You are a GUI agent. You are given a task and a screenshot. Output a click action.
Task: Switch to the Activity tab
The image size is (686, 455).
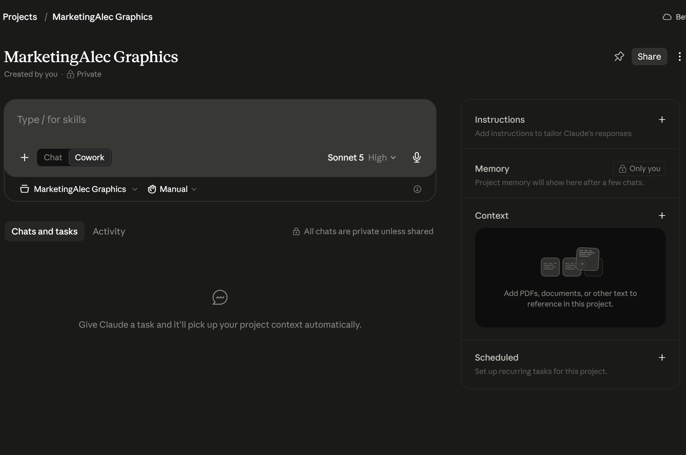click(109, 231)
